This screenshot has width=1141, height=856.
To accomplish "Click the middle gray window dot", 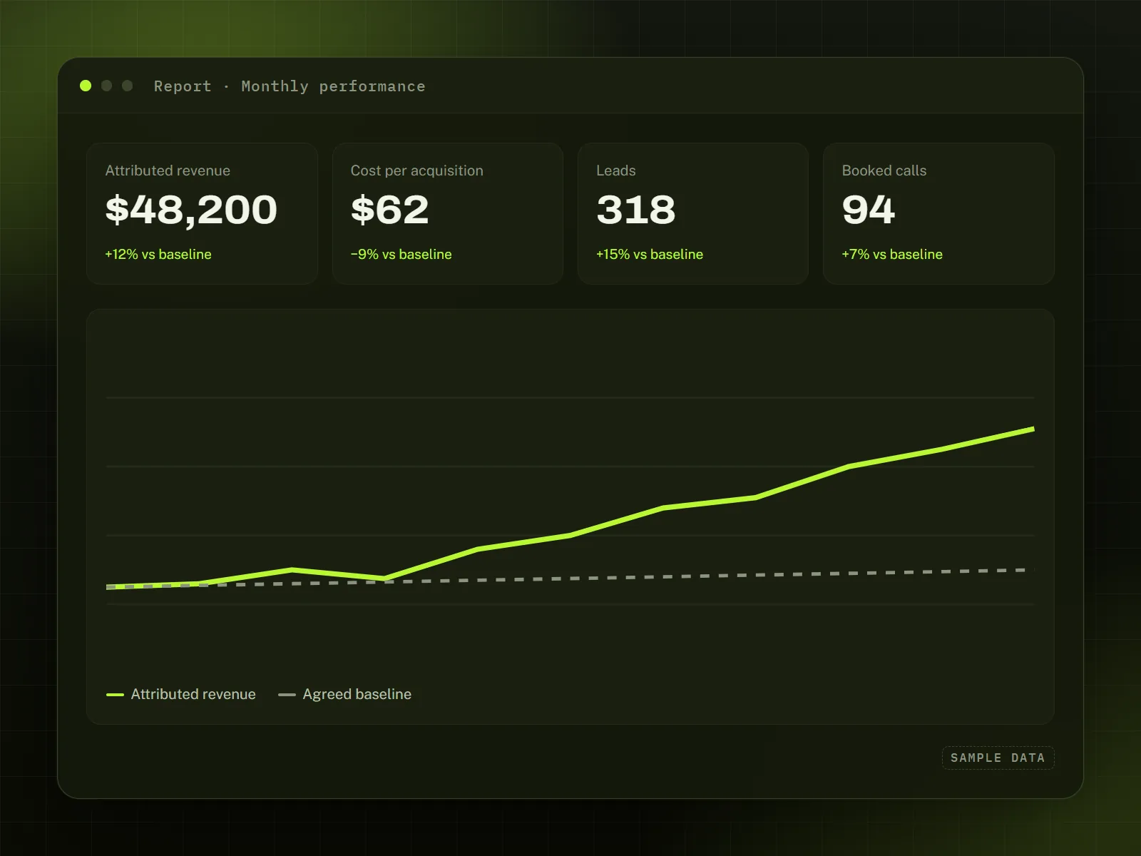I will (107, 86).
